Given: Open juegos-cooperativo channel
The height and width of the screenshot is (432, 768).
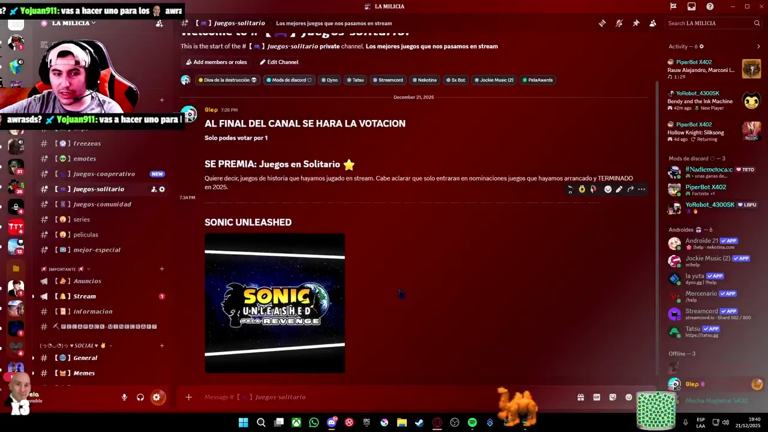Looking at the screenshot, I should tap(103, 174).
